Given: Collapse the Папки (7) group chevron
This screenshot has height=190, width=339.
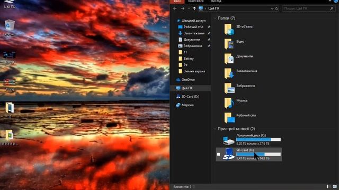Looking at the screenshot, I should click(215, 18).
